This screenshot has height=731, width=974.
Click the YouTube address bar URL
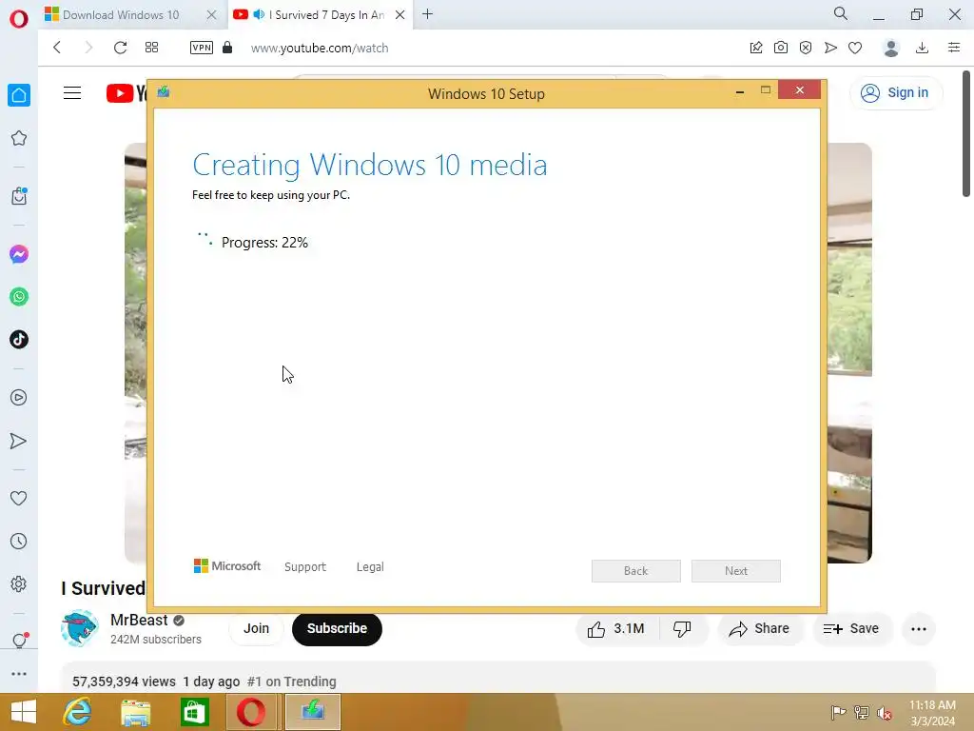click(x=320, y=48)
